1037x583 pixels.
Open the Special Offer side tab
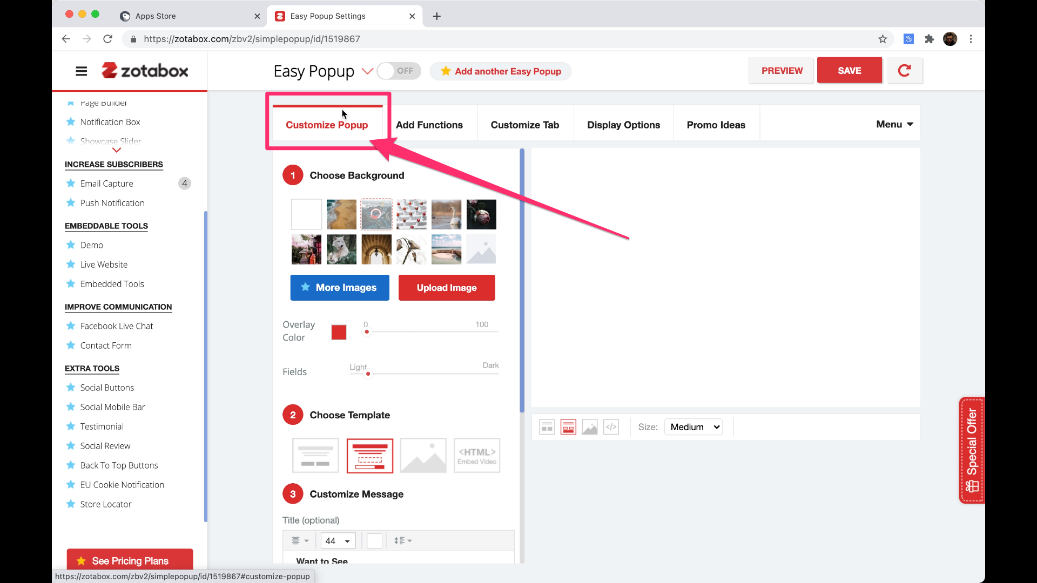click(972, 450)
